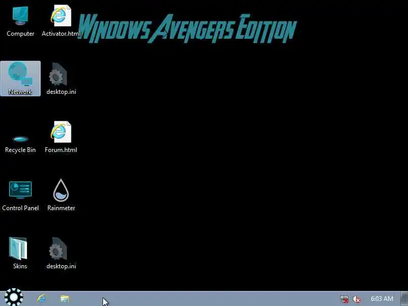
Task: Launch Internet Explorer from the taskbar
Action: 41,298
